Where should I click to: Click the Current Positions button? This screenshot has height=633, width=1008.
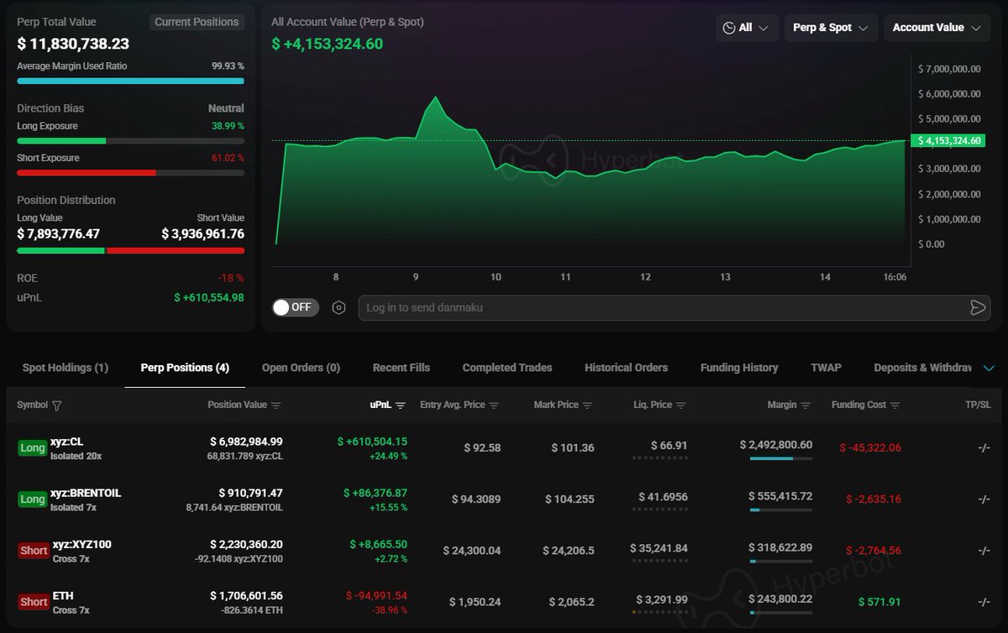197,22
